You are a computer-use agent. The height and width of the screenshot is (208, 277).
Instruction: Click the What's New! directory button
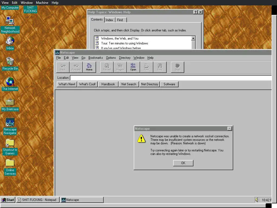[x=67, y=84]
